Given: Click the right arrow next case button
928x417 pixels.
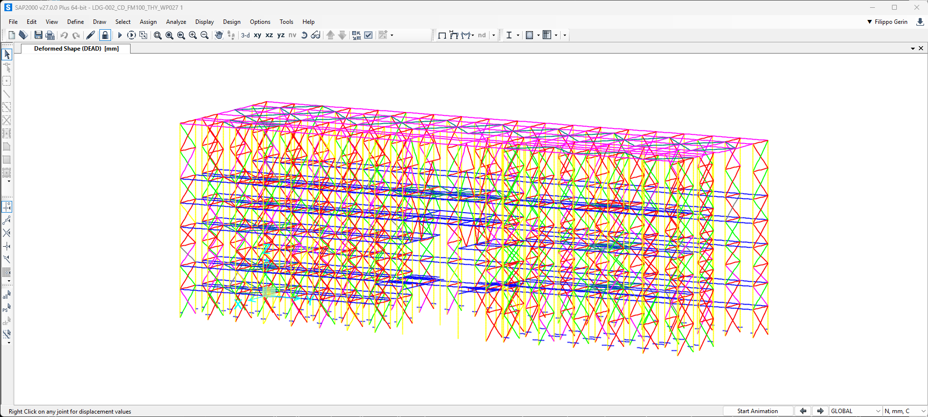Looking at the screenshot, I should point(820,411).
